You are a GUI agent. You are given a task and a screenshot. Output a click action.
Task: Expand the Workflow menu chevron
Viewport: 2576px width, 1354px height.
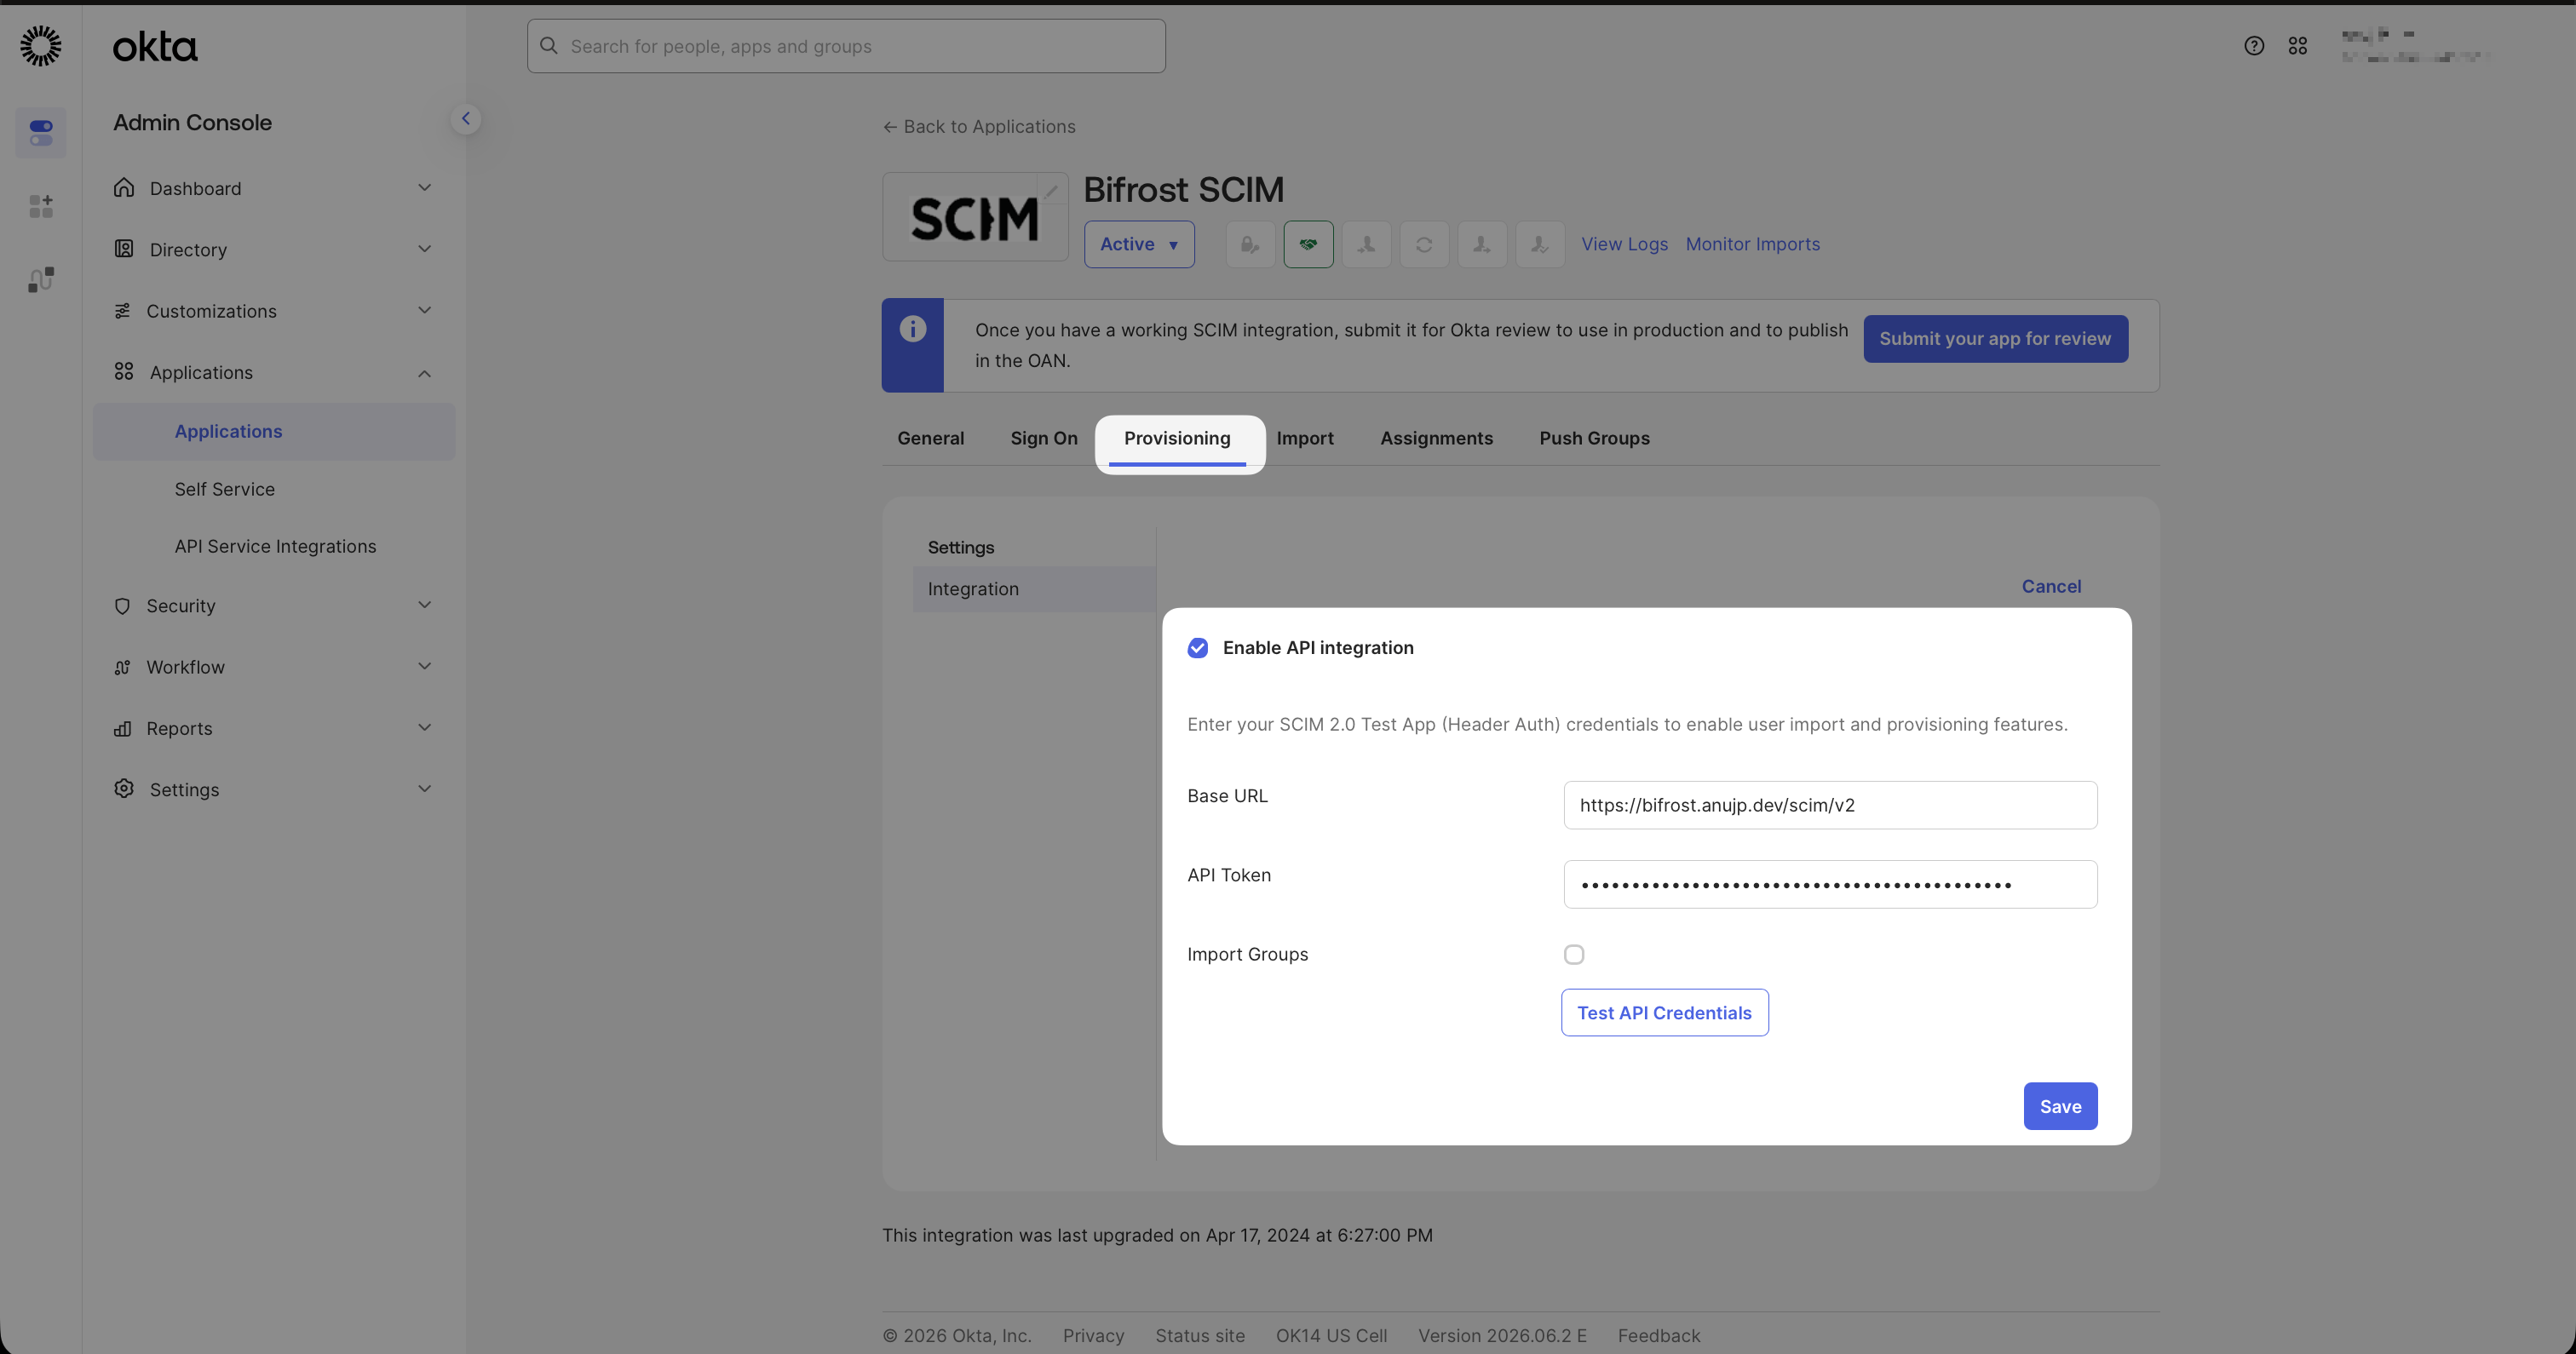point(425,666)
